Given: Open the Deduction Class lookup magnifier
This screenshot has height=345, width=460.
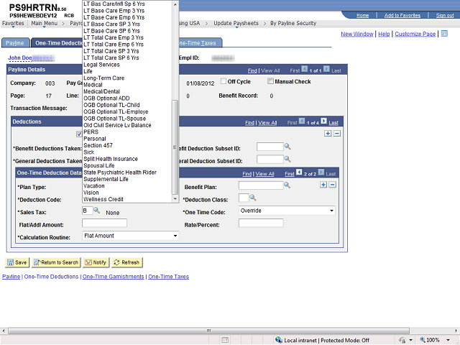Looking at the screenshot, I should point(252,198).
